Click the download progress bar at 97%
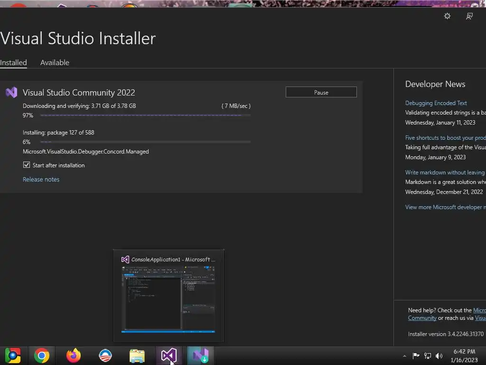 coord(145,115)
